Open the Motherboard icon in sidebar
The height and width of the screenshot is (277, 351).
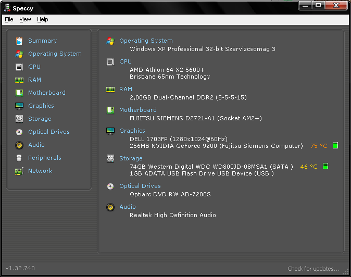click(x=19, y=93)
